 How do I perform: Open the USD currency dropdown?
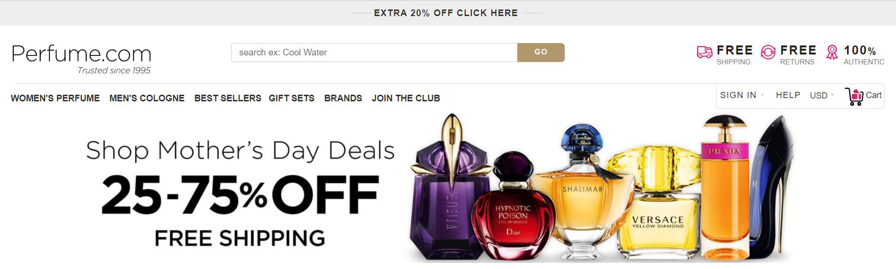[x=822, y=95]
